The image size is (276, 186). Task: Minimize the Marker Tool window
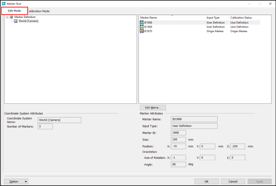(249, 4)
